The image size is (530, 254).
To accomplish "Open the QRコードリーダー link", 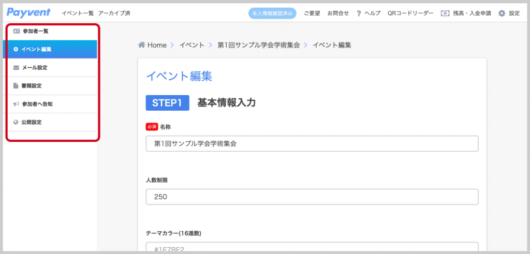I will [x=410, y=13].
